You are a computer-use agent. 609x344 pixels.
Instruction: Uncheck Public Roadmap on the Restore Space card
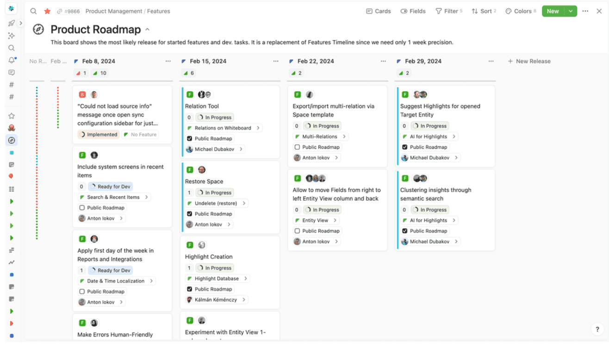(189, 214)
